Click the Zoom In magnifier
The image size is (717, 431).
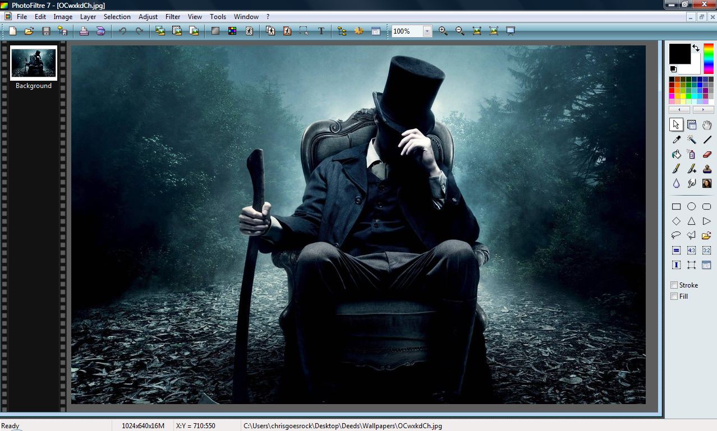[443, 31]
